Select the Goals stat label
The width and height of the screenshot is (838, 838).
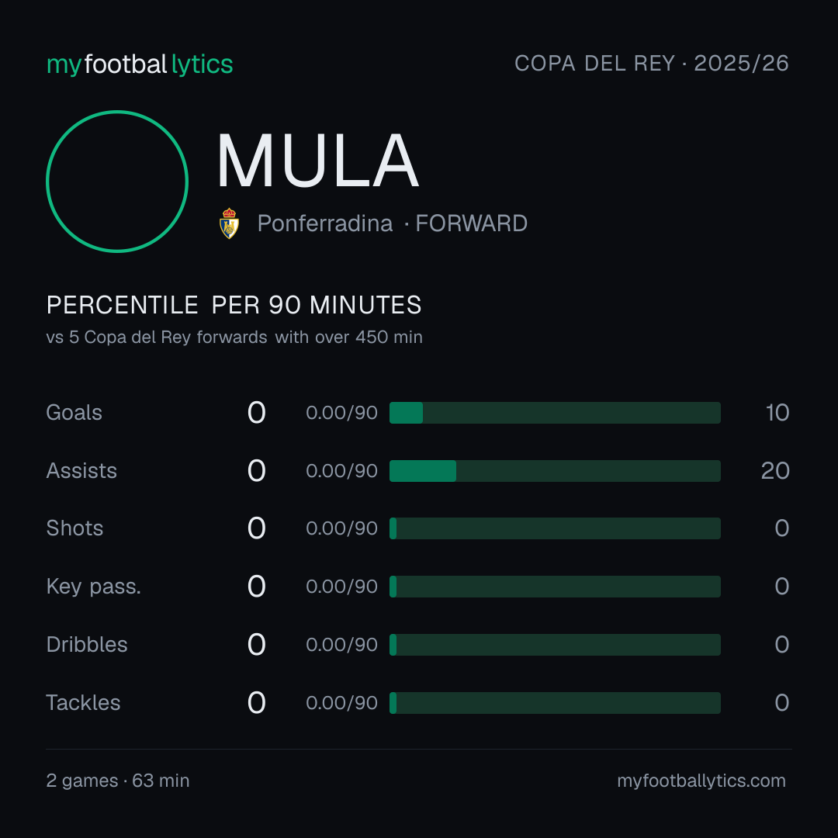pyautogui.click(x=74, y=413)
